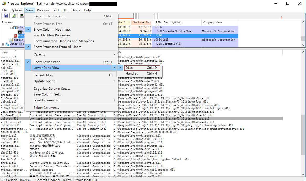Open the Users menu
This screenshot has width=306, height=181.
click(x=76, y=10)
